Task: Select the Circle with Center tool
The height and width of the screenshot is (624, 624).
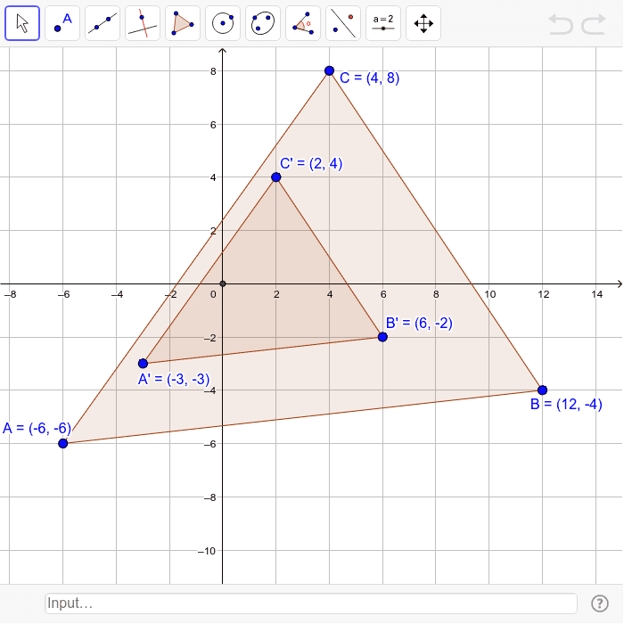Action: pos(223,23)
